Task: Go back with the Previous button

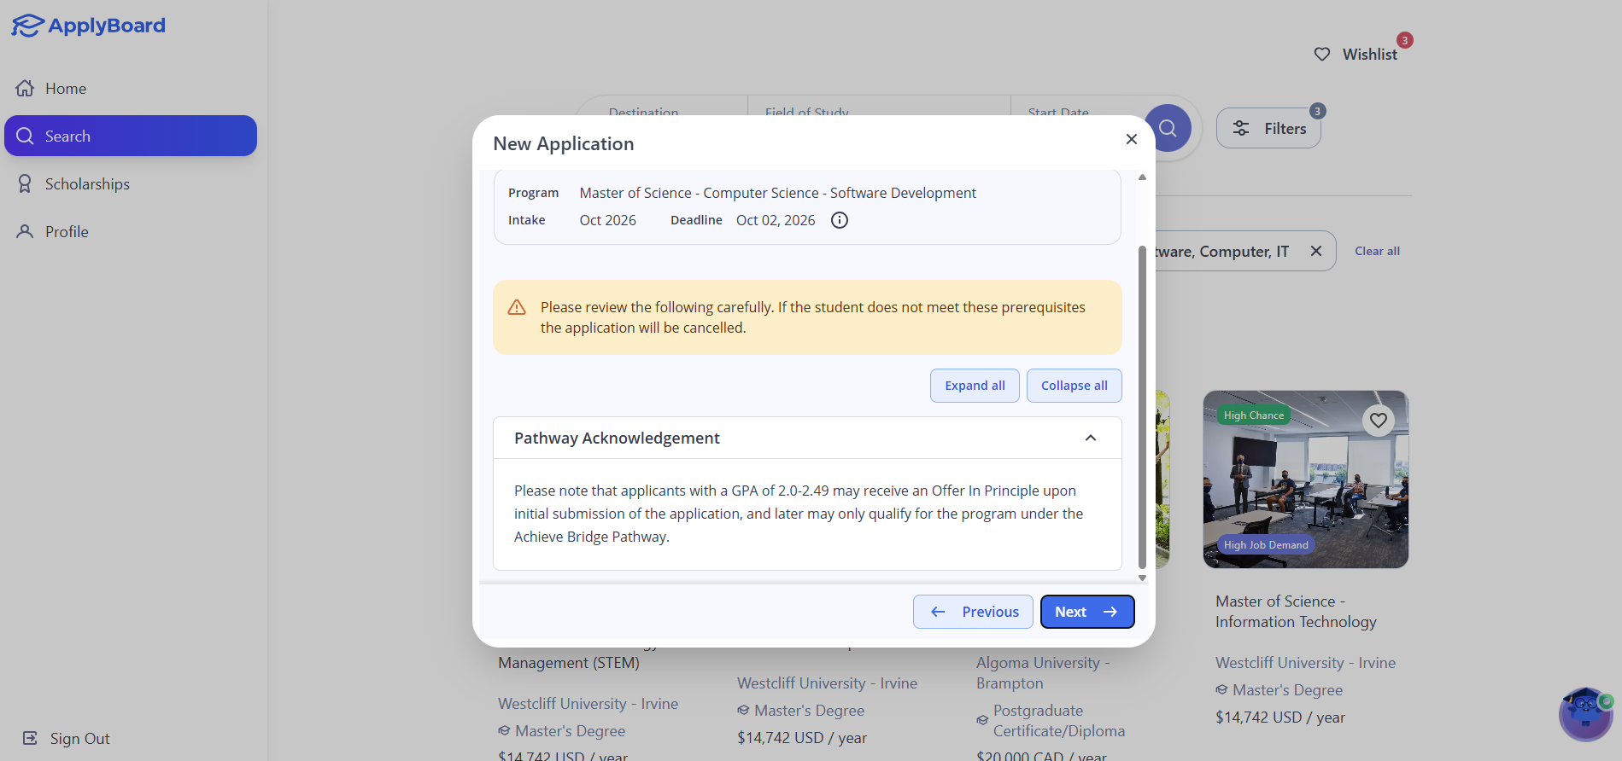Action: click(973, 612)
